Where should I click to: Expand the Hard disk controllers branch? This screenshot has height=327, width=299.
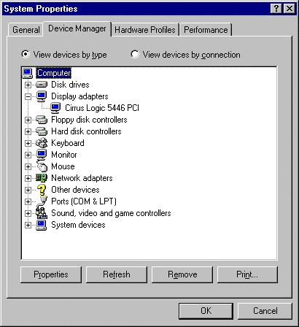(x=28, y=131)
